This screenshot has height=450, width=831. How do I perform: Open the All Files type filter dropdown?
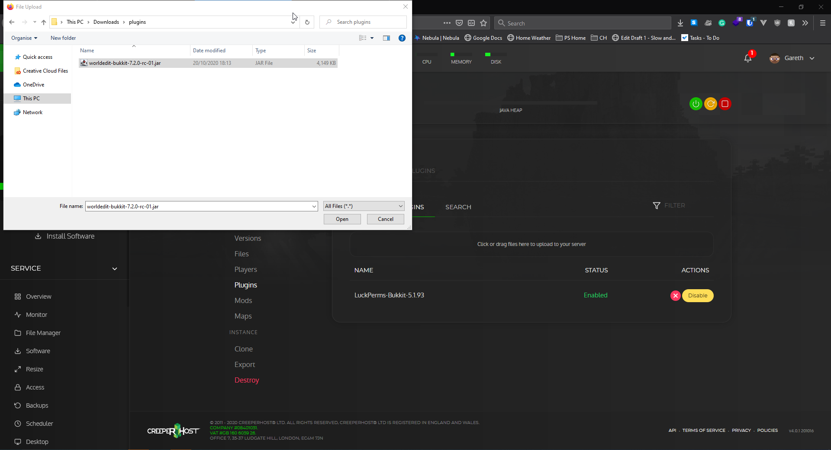tap(364, 206)
